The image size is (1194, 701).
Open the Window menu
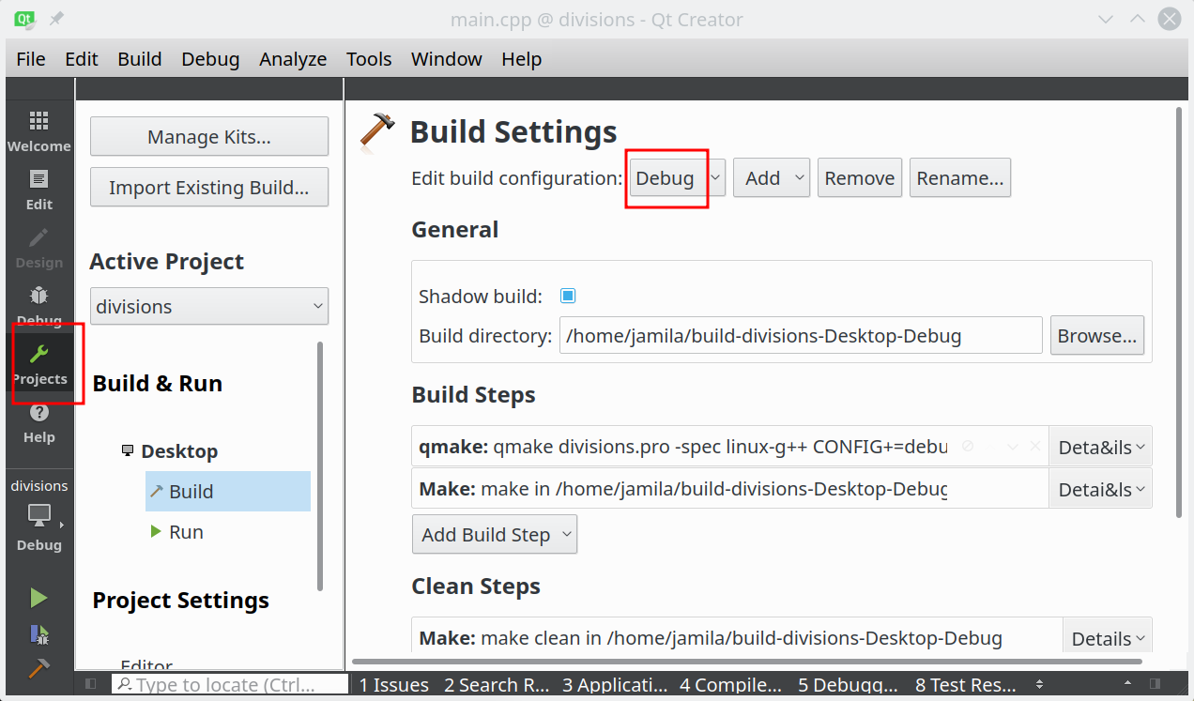[447, 59]
